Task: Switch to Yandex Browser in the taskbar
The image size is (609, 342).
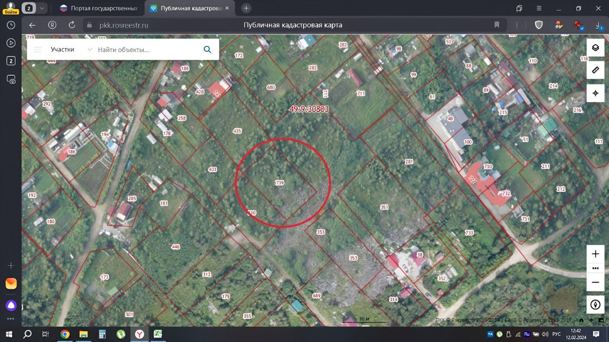Action: click(x=139, y=334)
